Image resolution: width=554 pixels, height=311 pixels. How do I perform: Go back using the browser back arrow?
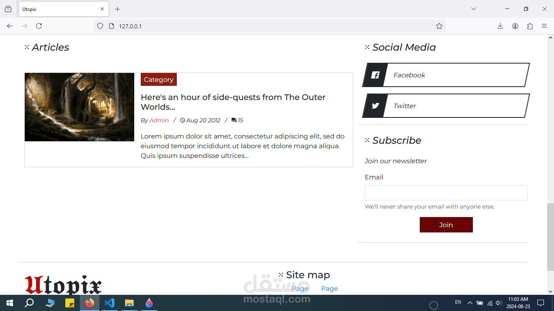pos(10,26)
